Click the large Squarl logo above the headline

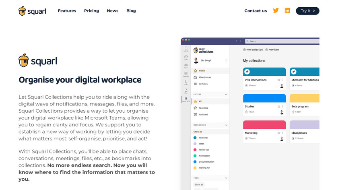point(38,61)
